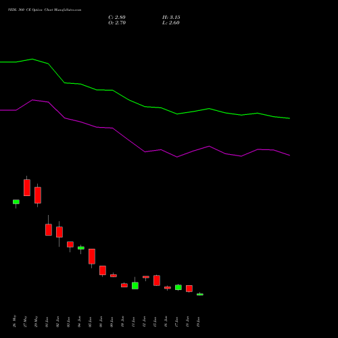The width and height of the screenshot is (338, 338).
Task: Select the '12 Jun' date axis label
Action: pos(145,322)
